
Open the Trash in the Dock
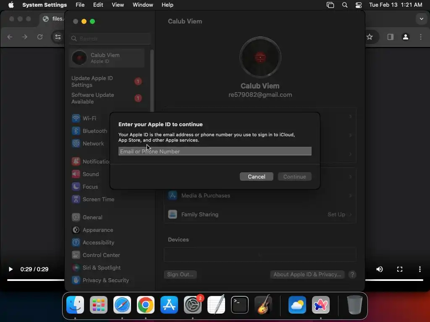[x=354, y=305]
